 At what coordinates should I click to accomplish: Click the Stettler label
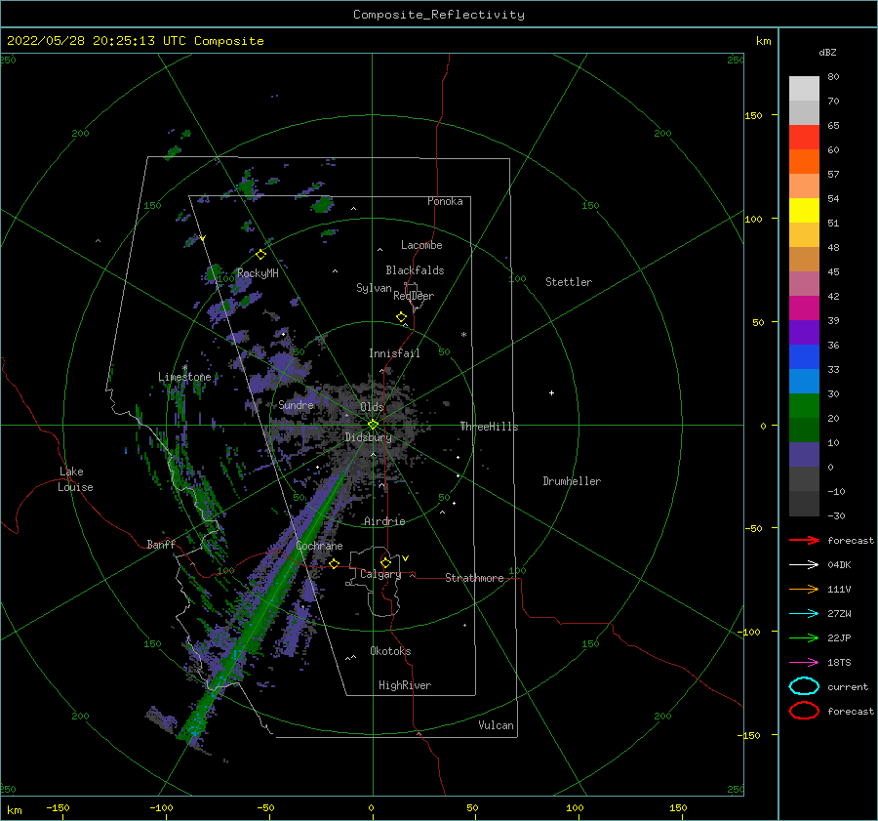point(569,282)
